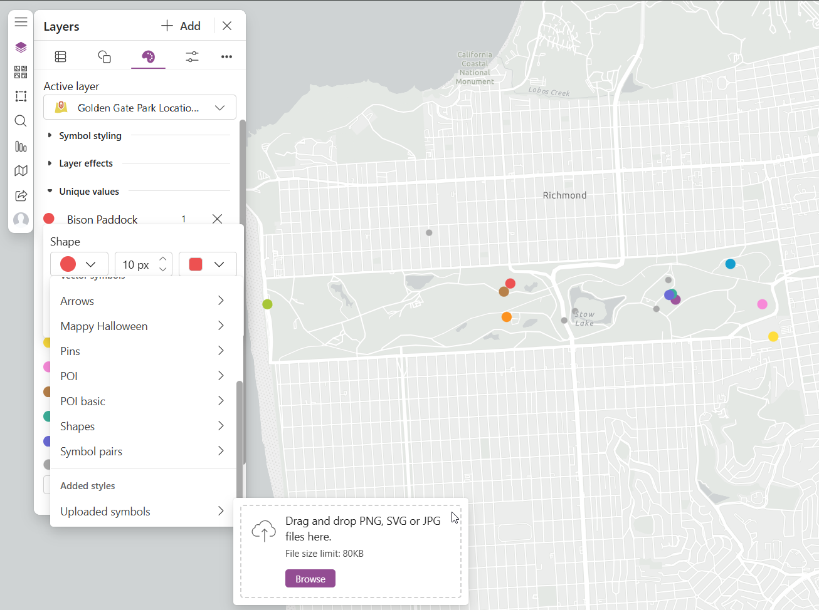Viewport: 819px width, 610px height.
Task: Click the Layers stack icon in sidebar
Action: pos(21,47)
